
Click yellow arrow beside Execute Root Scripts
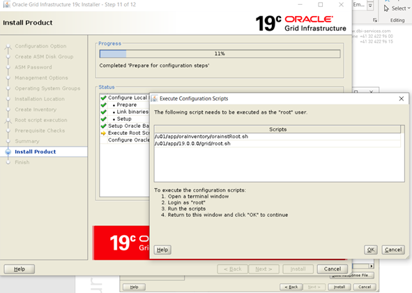pos(103,133)
